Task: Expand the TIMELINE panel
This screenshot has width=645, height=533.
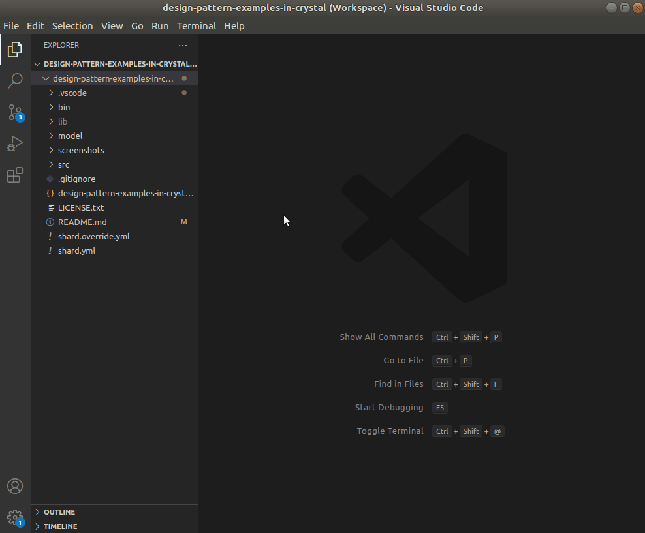Action: click(114, 526)
